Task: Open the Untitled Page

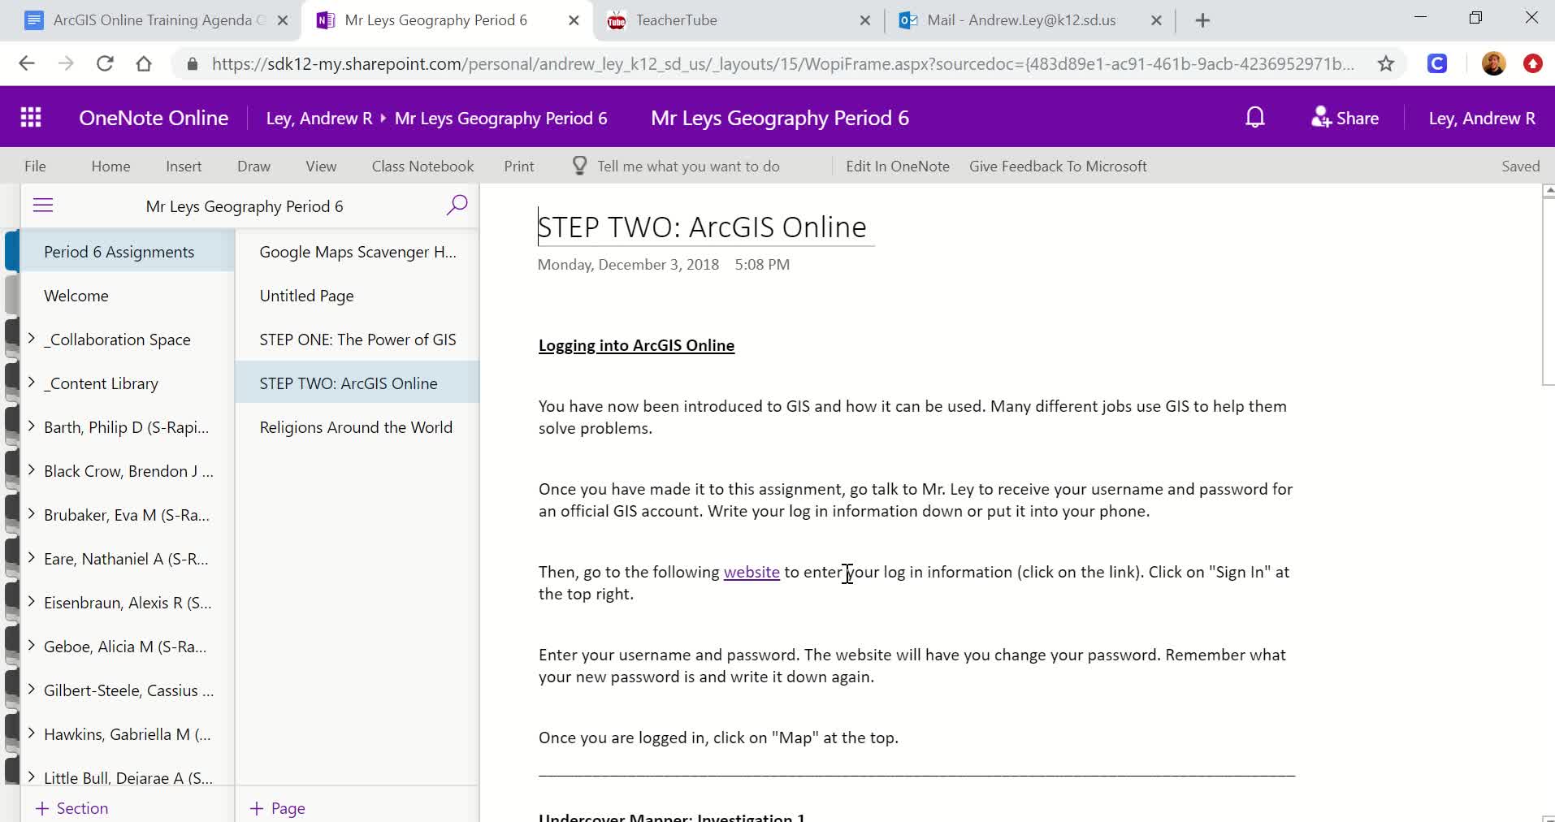Action: pyautogui.click(x=357, y=296)
